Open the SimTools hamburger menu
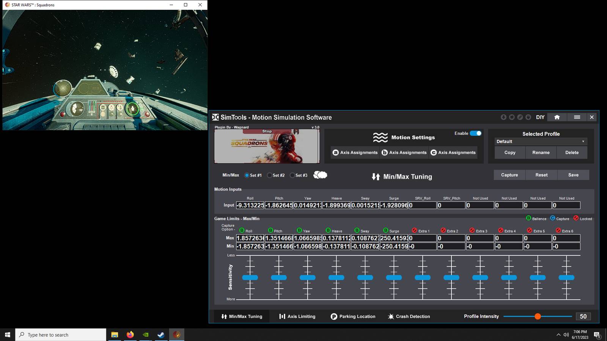Image resolution: width=607 pixels, height=341 pixels. (x=577, y=117)
